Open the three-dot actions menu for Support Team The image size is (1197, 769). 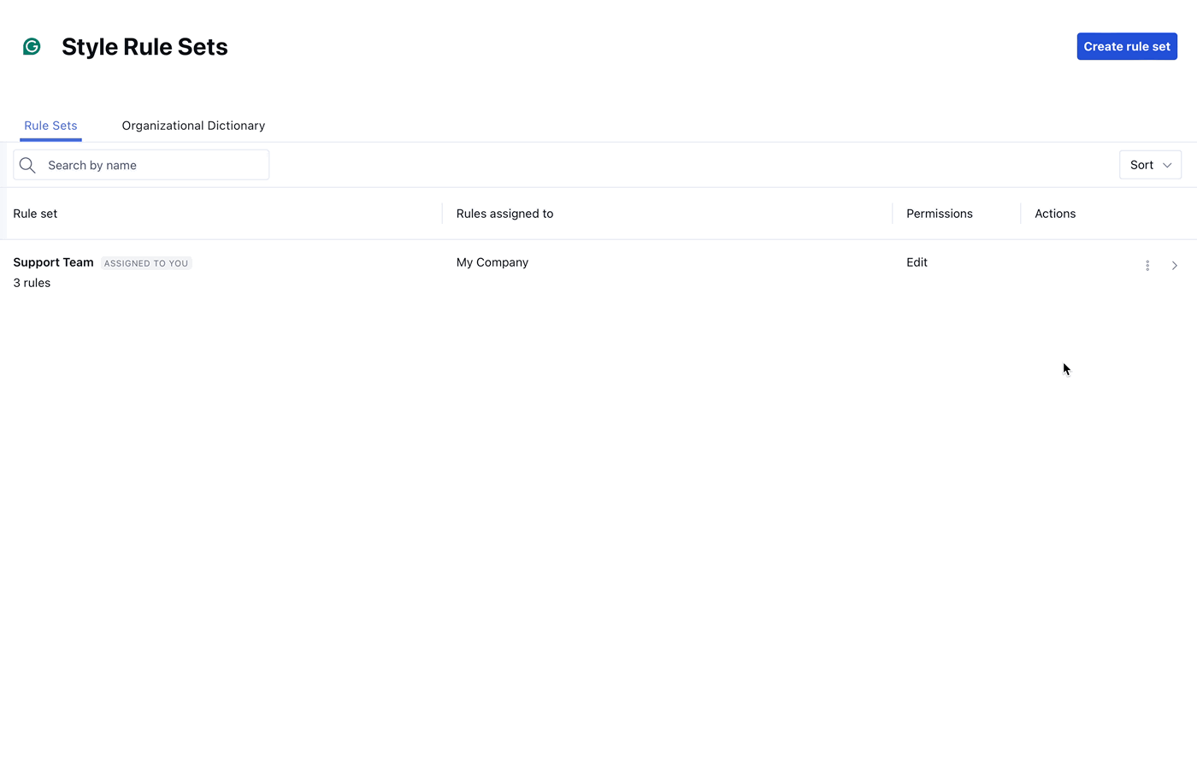(x=1147, y=266)
